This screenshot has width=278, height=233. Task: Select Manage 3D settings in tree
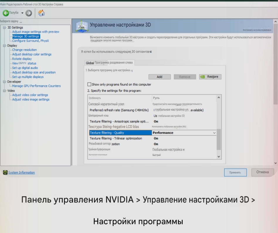[x=26, y=36]
